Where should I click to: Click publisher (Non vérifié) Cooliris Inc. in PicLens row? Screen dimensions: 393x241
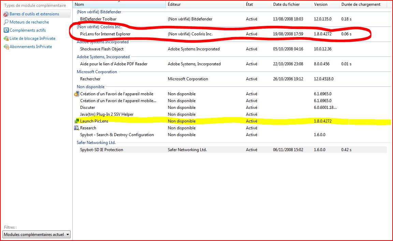[x=190, y=34]
